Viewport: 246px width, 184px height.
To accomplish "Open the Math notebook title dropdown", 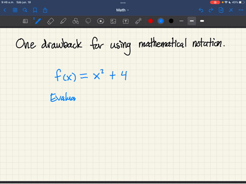I will coord(122,10).
